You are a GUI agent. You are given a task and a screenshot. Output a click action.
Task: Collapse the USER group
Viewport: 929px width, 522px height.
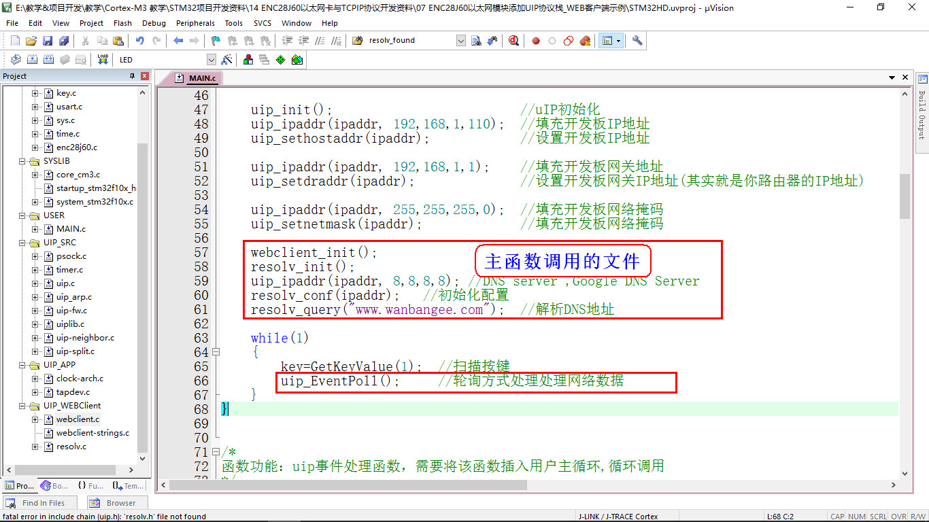click(22, 215)
